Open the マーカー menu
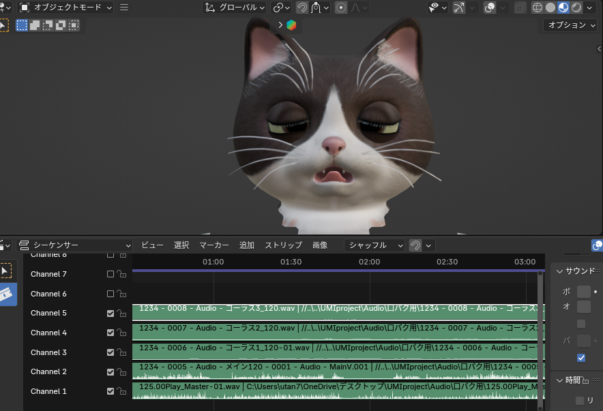This screenshot has width=603, height=411. pyautogui.click(x=214, y=245)
